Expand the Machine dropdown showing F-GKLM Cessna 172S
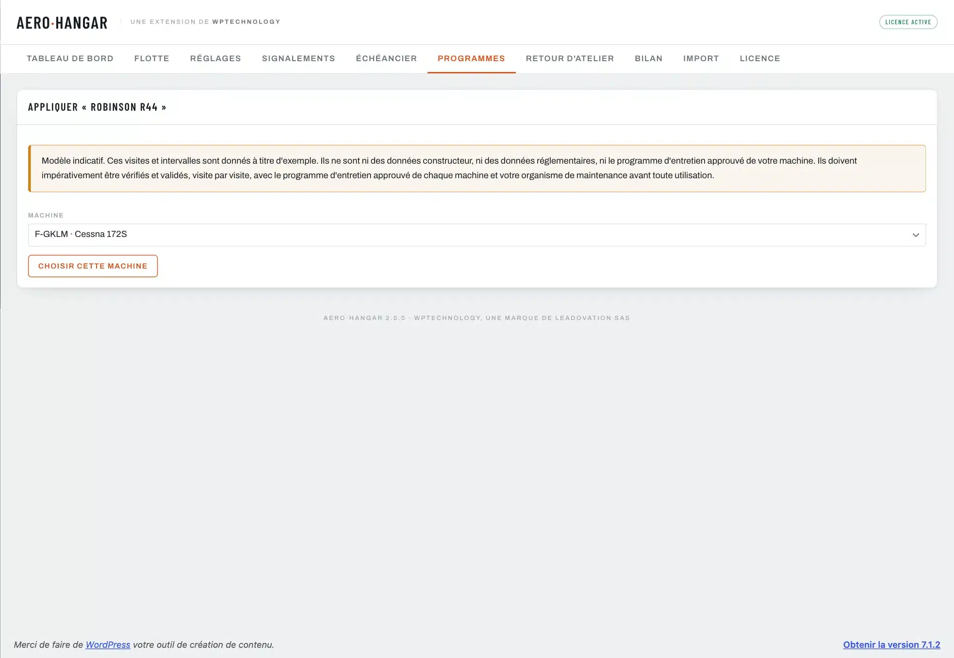The height and width of the screenshot is (658, 954). point(477,235)
